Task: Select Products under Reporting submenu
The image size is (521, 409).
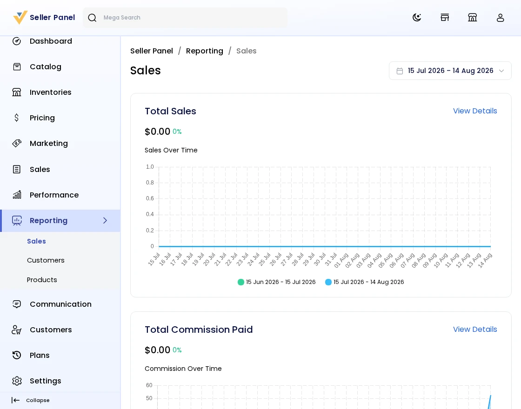Action: [42, 280]
